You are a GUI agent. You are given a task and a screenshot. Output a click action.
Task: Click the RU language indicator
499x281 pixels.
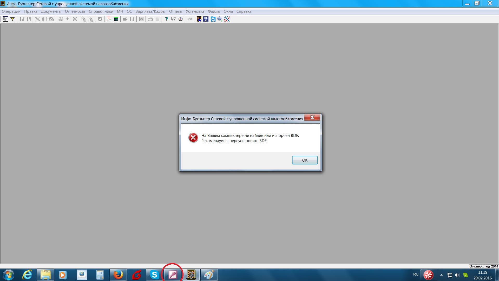(416, 274)
